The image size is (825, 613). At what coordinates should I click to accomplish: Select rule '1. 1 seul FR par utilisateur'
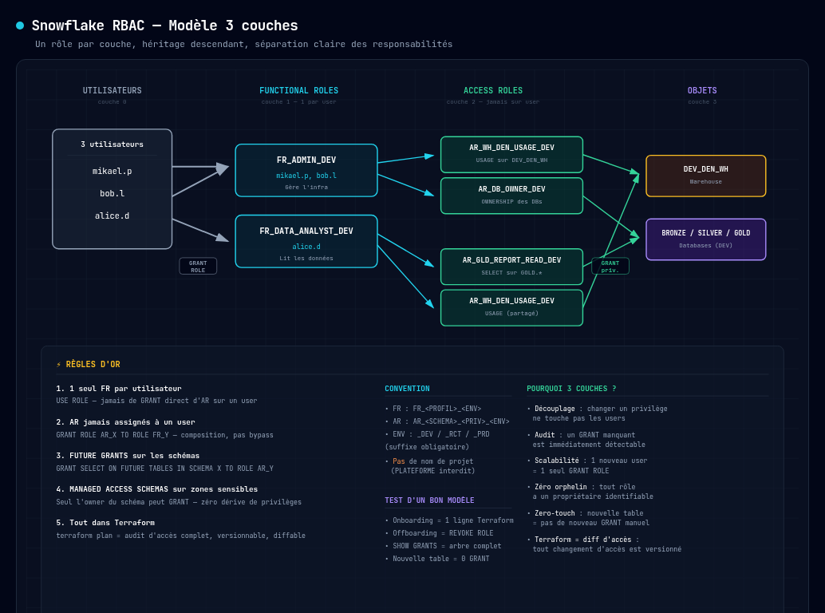click(x=119, y=389)
